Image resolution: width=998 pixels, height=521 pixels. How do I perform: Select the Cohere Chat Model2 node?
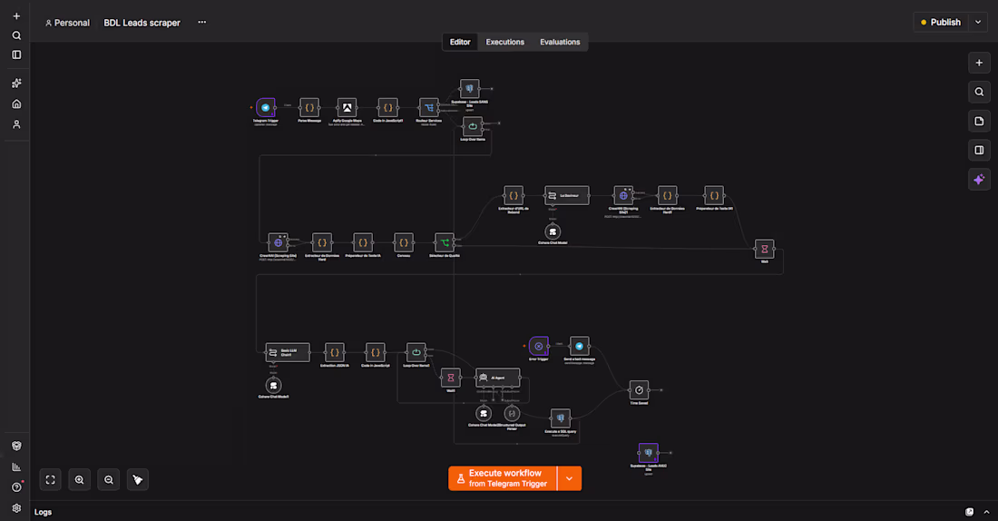pos(484,414)
